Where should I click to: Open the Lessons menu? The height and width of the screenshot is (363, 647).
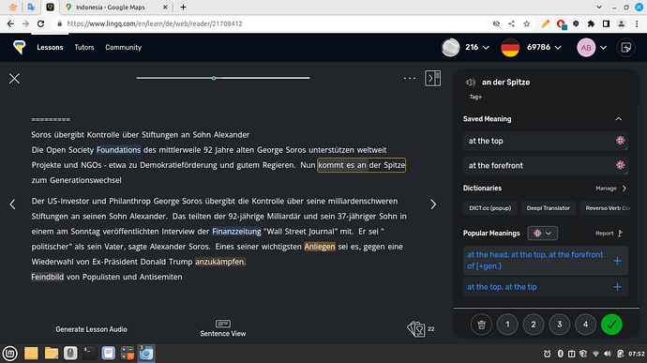click(x=50, y=48)
